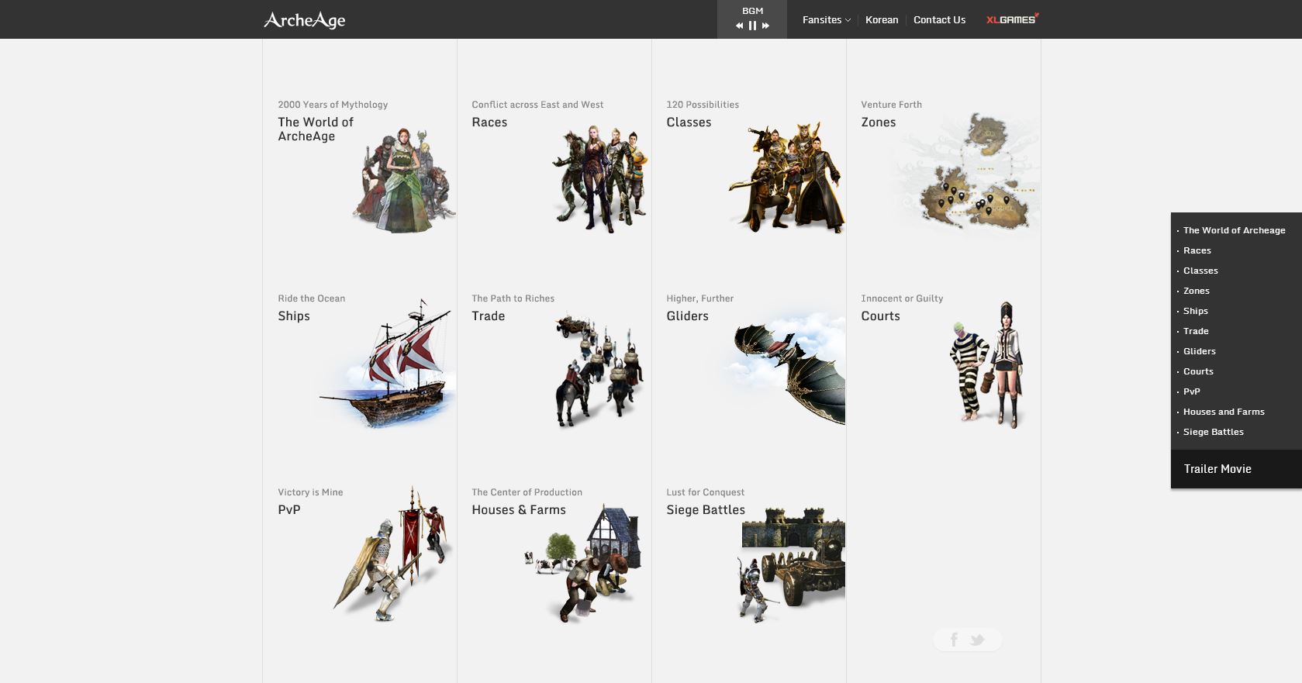Open the Races heading in grid
The image size is (1302, 683).
[489, 122]
